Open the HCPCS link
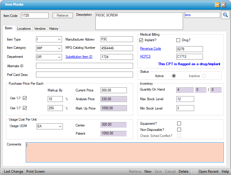The image size is (231, 175). 145,56
